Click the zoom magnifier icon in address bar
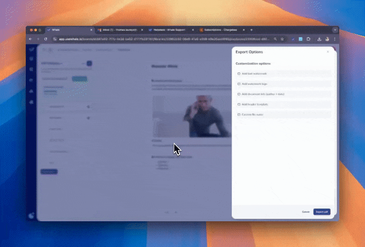The height and width of the screenshot is (247, 365). coord(275,39)
